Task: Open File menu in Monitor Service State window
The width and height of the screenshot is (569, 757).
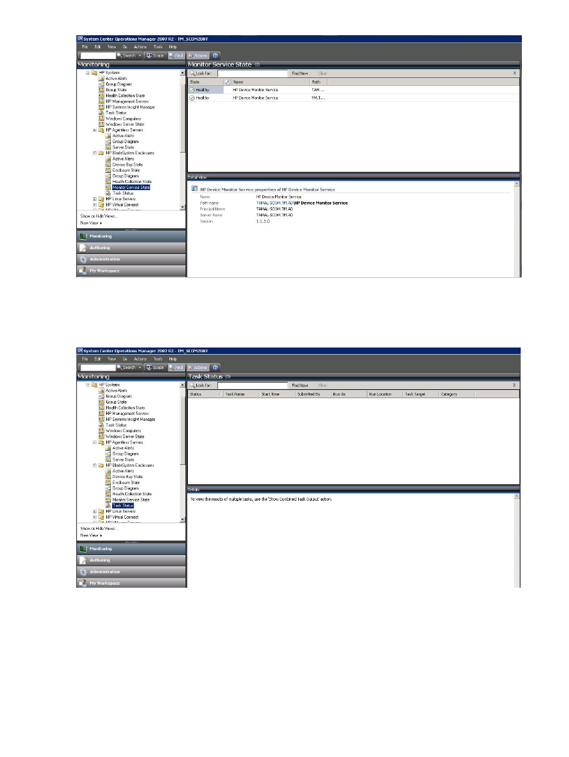Action: 85,46
